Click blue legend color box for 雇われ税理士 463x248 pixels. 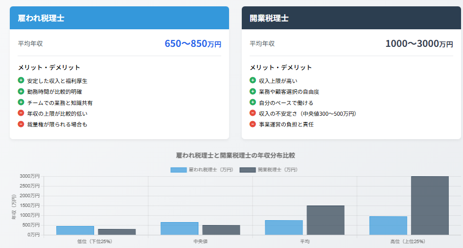[x=178, y=170]
